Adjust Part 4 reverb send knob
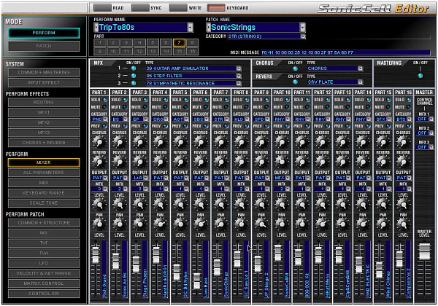This screenshot has height=306, width=438. point(160,162)
